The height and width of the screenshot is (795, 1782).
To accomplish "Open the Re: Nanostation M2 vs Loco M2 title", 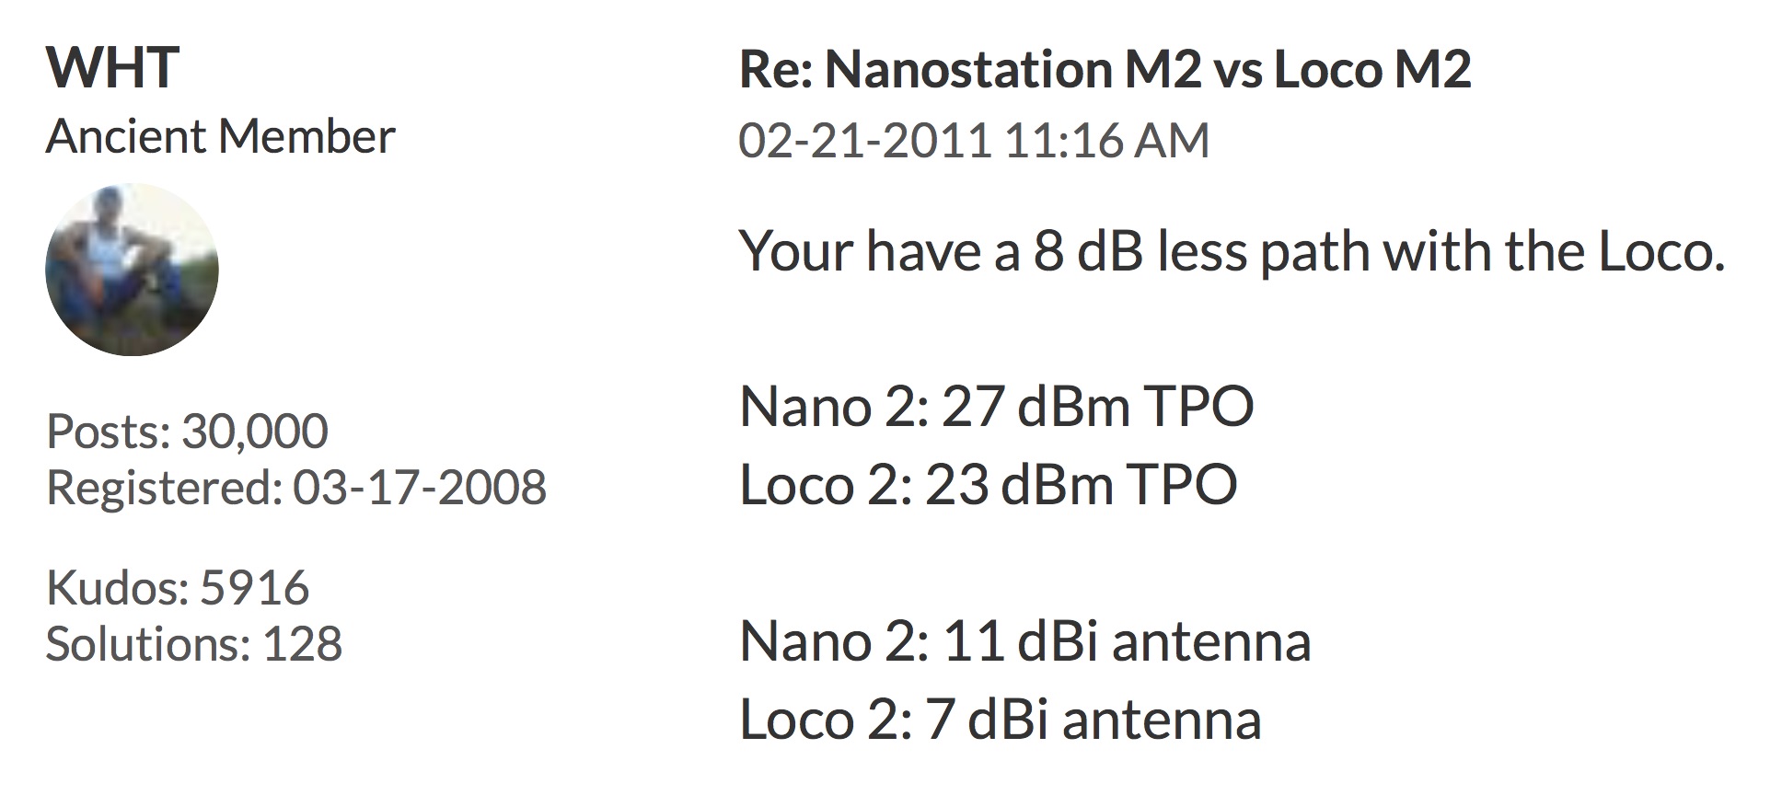I will coord(1105,69).
